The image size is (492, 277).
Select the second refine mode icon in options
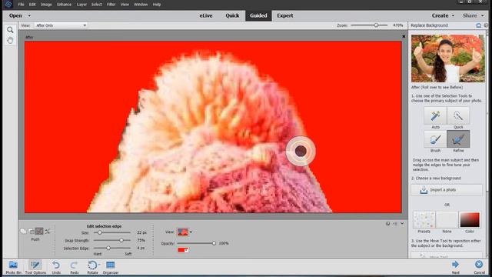31,231
